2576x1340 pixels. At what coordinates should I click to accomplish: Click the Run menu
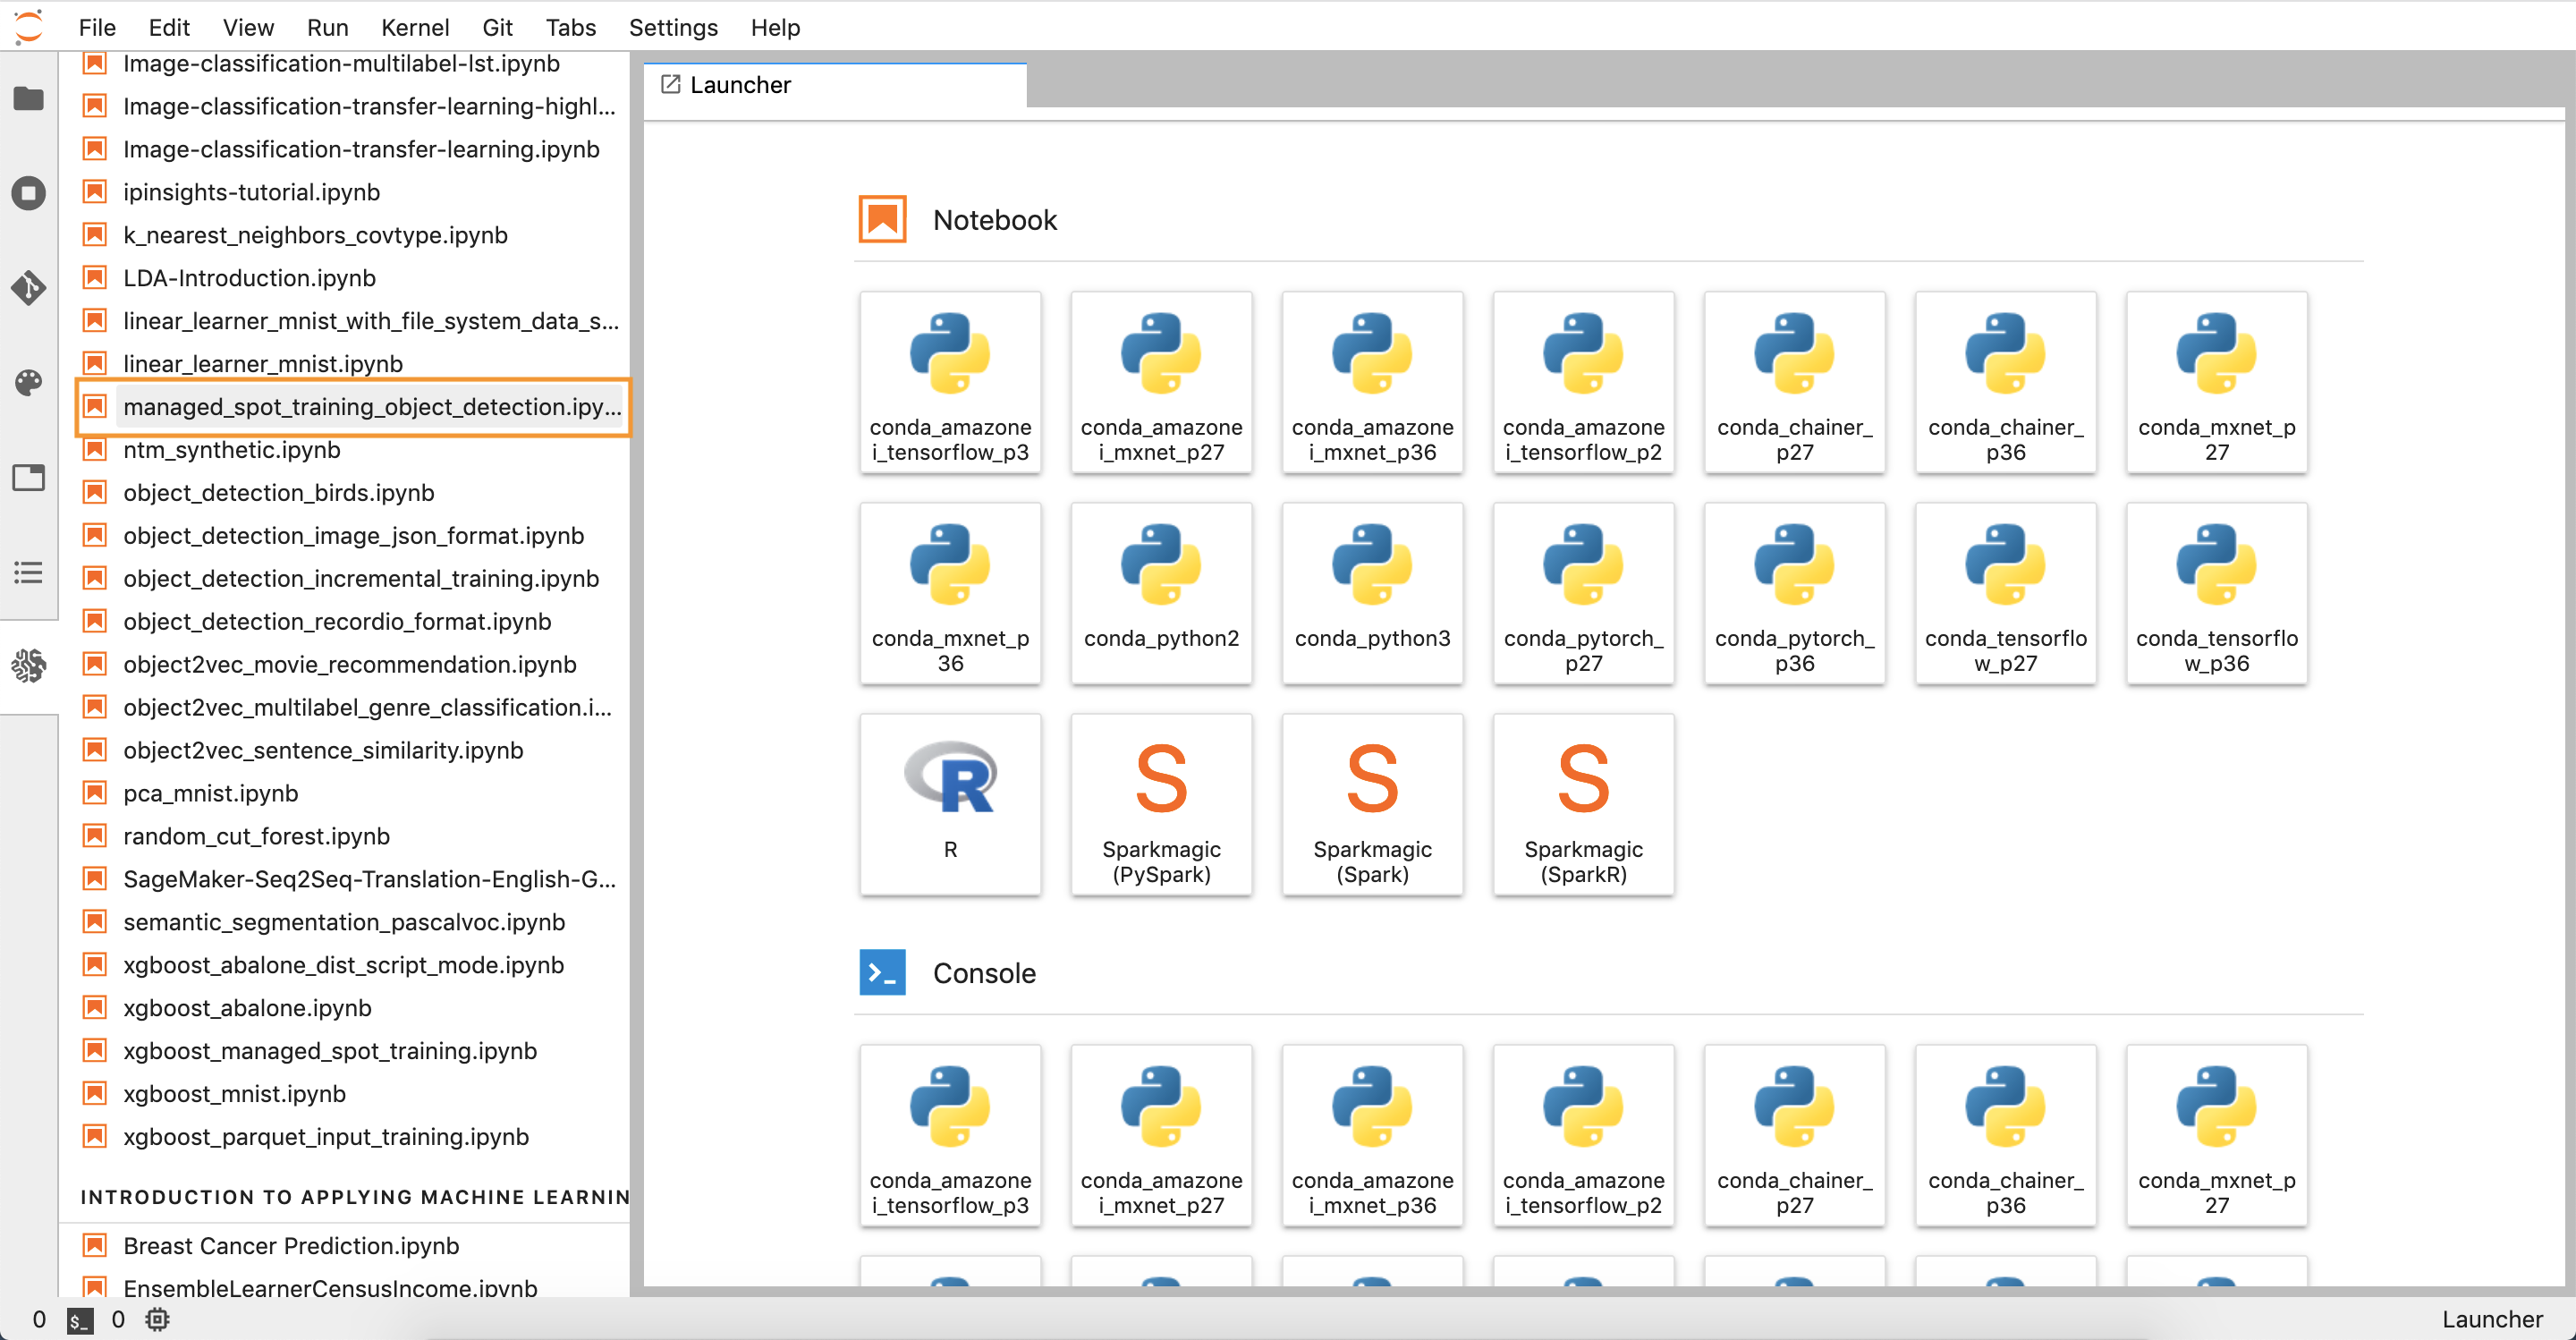(x=329, y=24)
